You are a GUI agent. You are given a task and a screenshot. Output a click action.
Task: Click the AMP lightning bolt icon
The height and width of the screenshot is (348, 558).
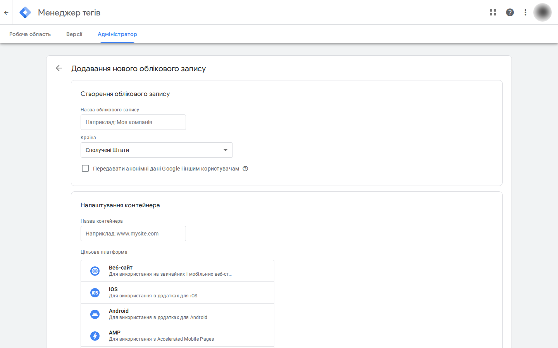click(x=95, y=336)
